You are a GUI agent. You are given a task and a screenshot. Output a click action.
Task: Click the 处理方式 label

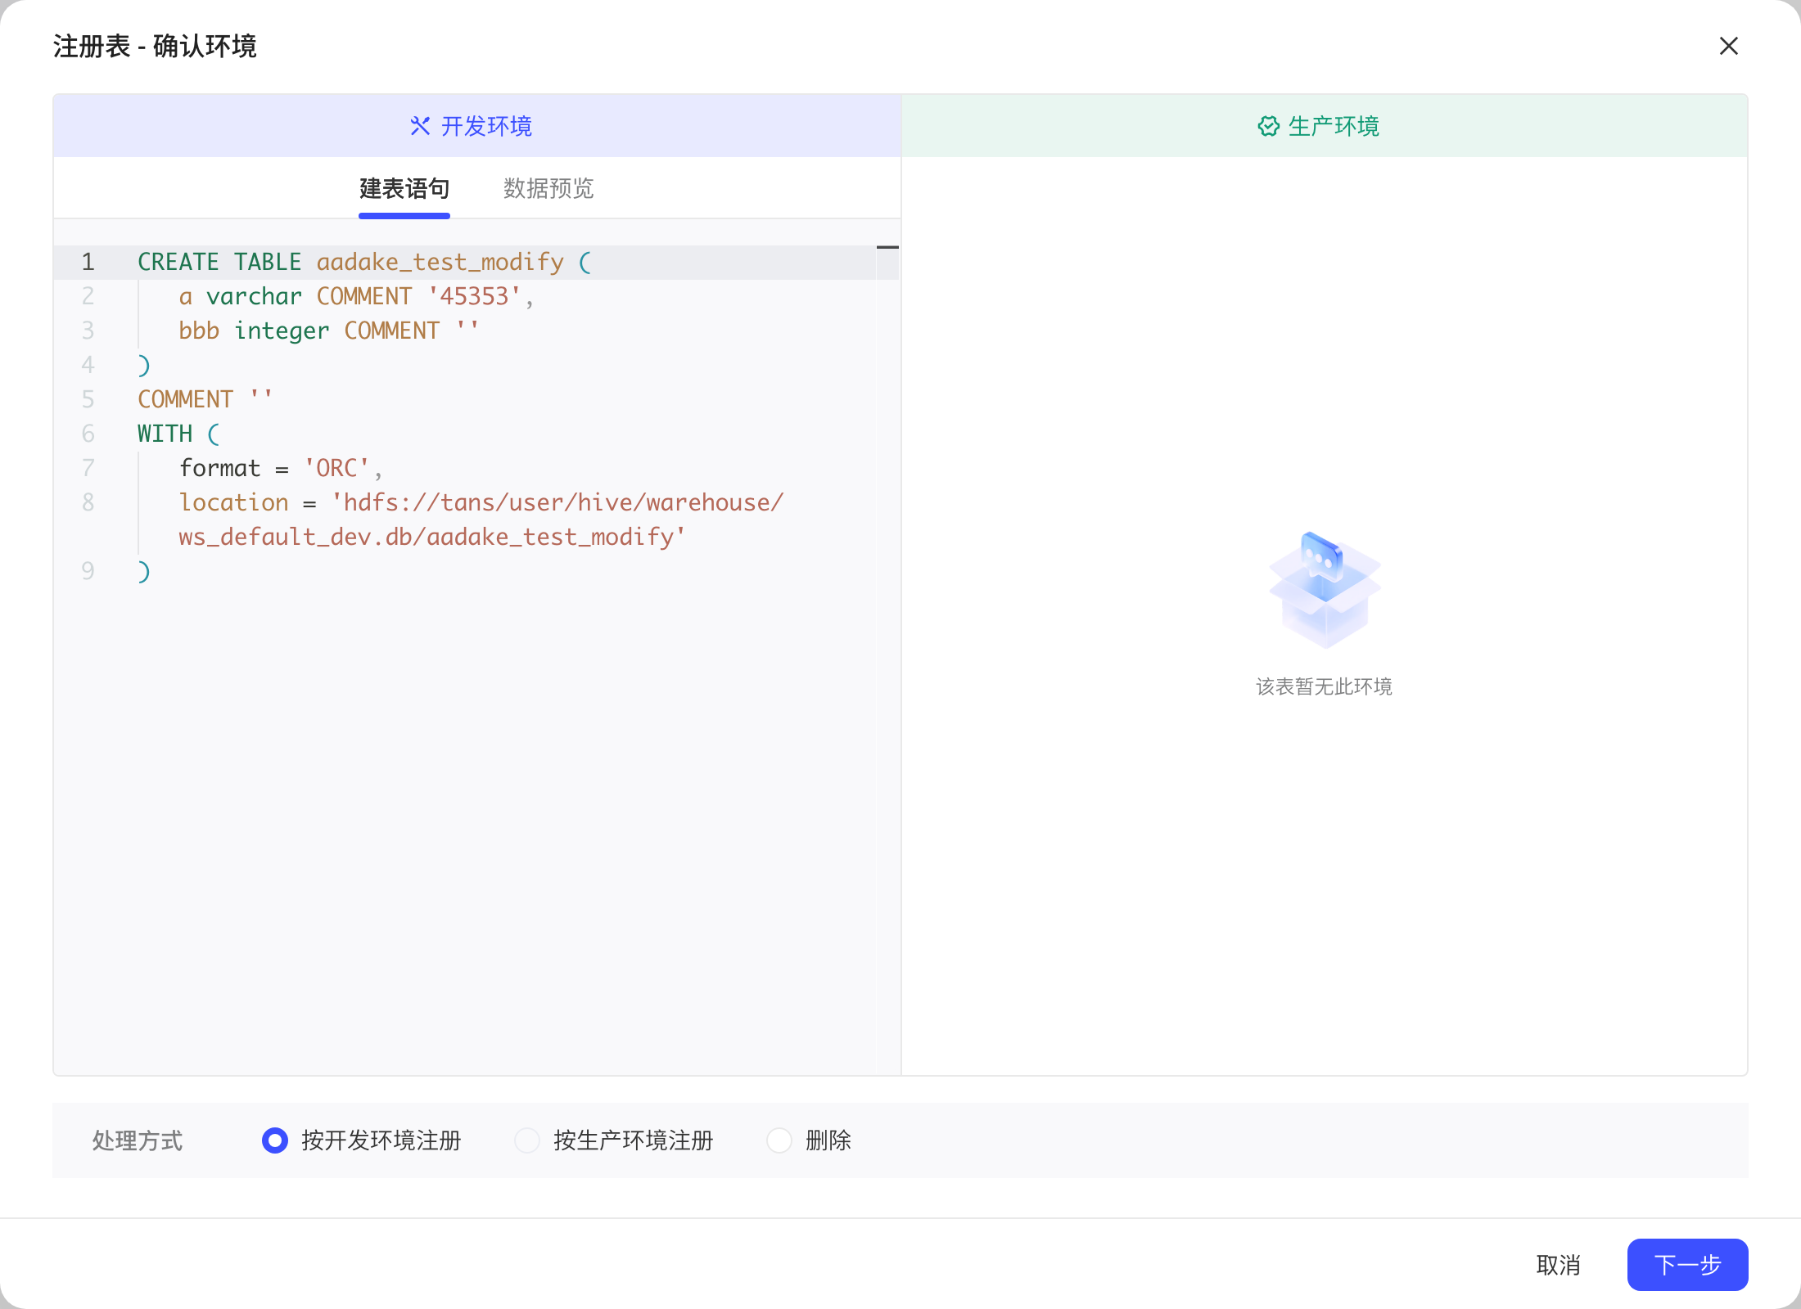point(138,1140)
